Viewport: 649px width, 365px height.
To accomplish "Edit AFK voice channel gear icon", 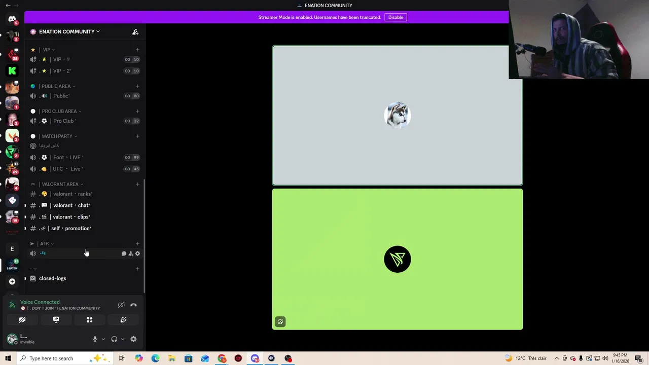I will [137, 253].
